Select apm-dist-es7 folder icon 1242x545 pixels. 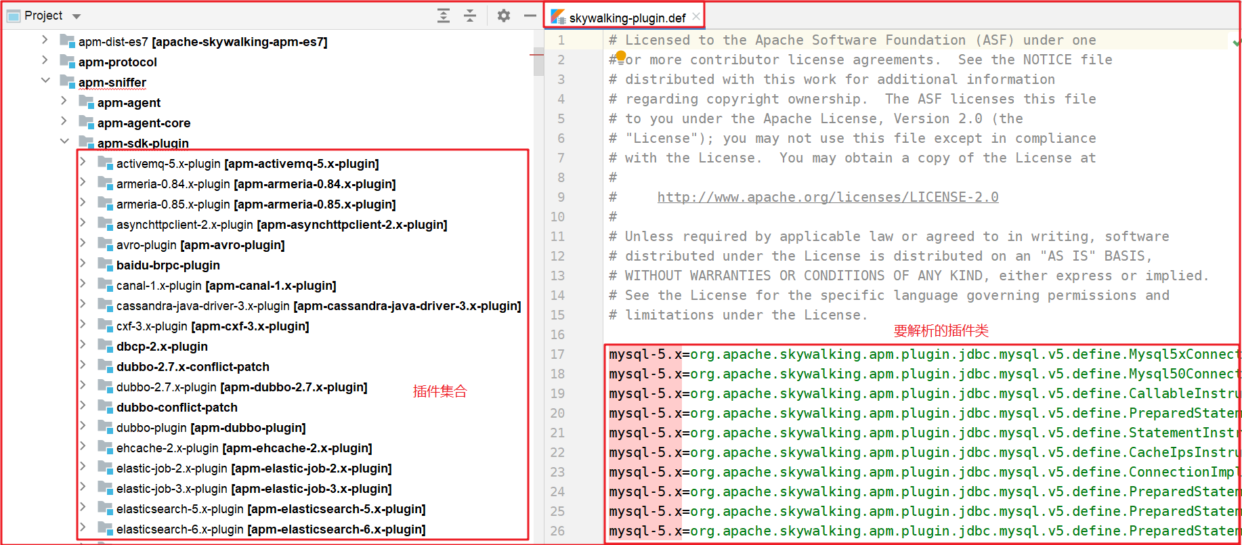[67, 41]
